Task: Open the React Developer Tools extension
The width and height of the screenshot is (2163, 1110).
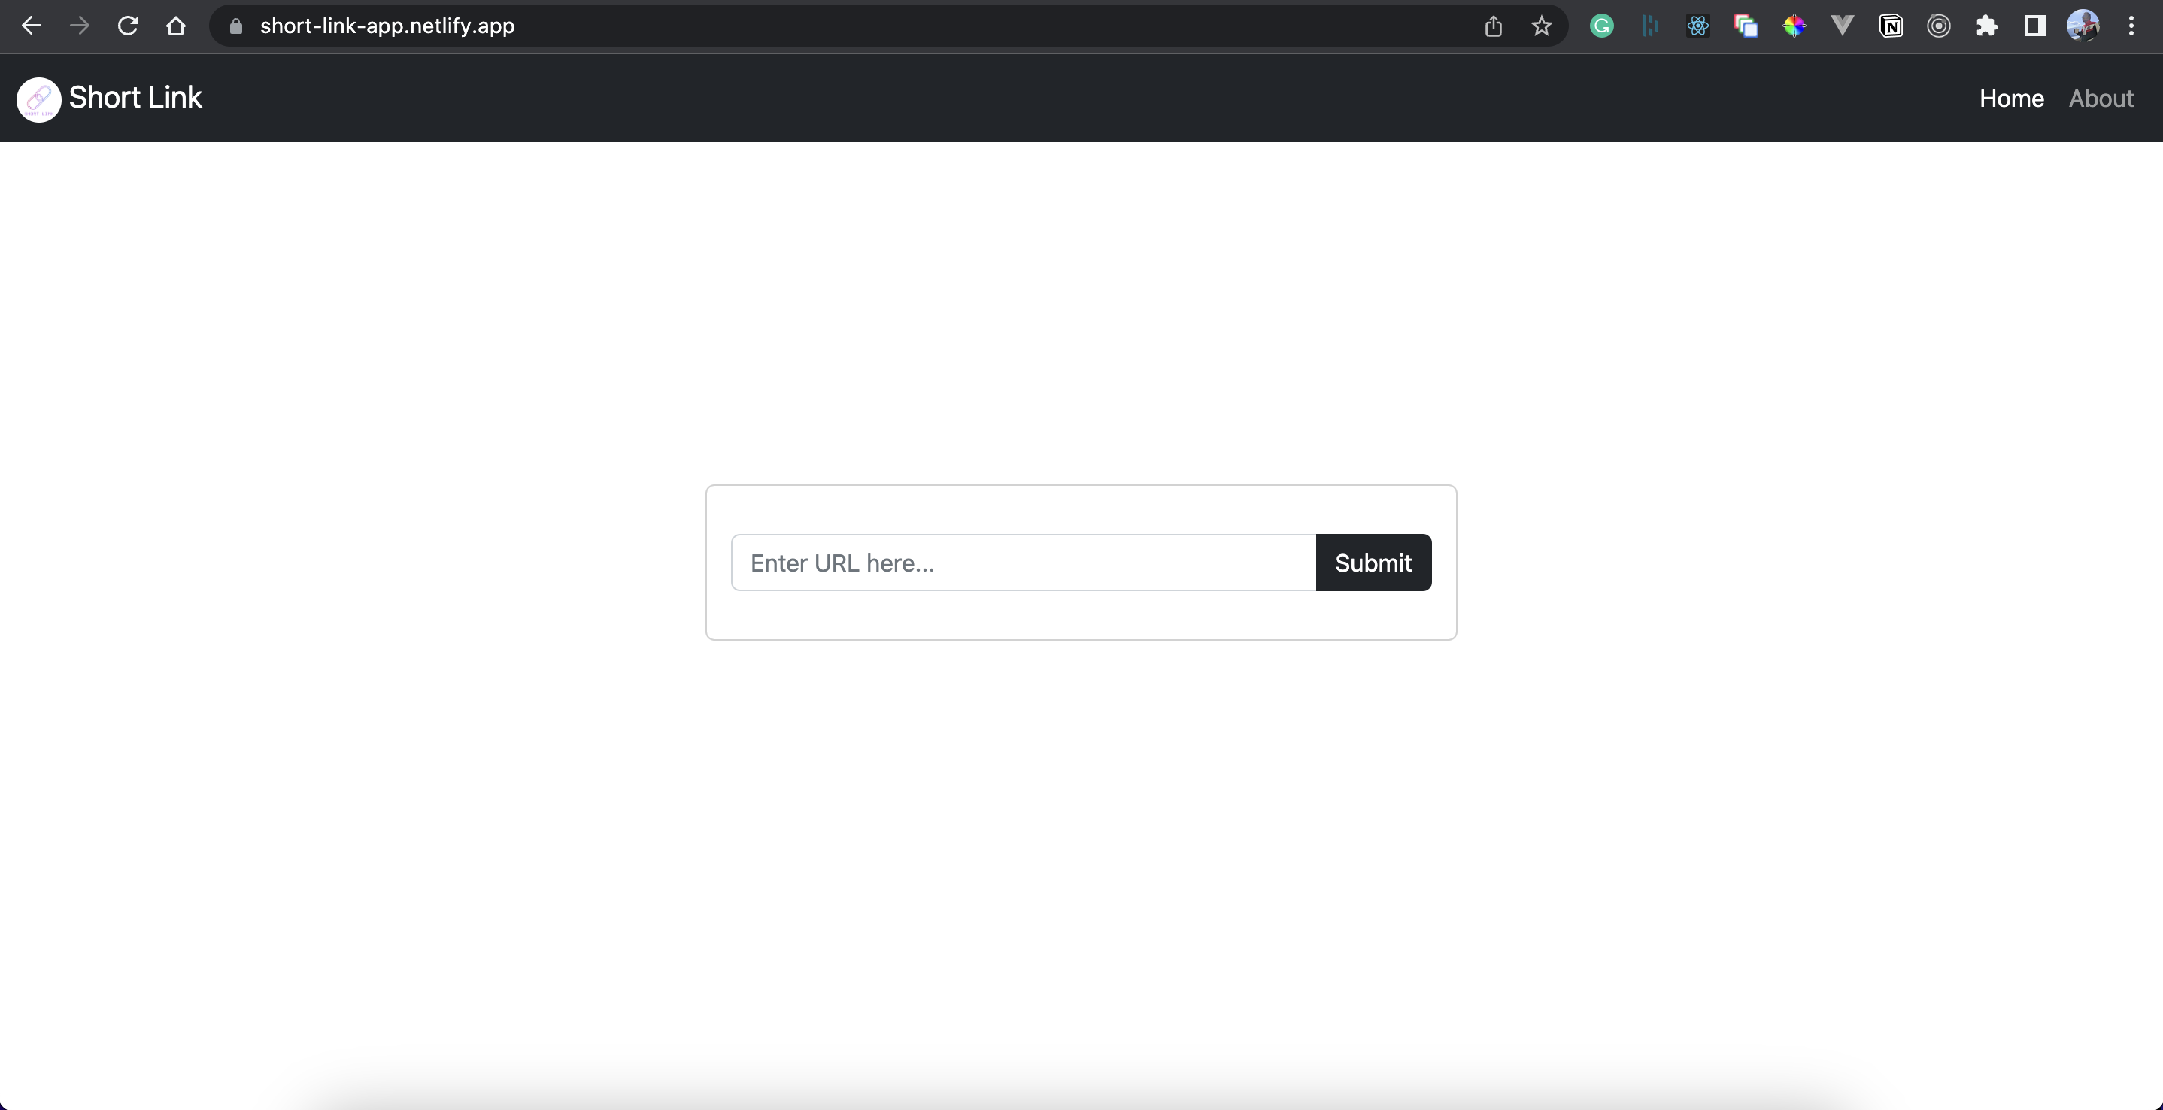Action: [1697, 26]
